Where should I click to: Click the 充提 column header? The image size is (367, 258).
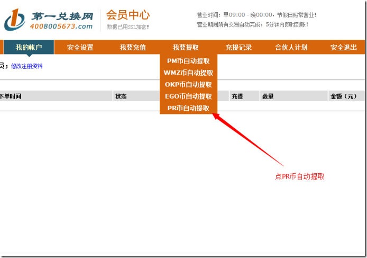click(237, 96)
